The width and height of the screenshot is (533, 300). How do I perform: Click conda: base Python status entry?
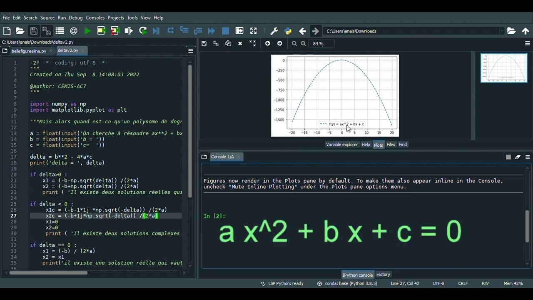(x=347, y=283)
